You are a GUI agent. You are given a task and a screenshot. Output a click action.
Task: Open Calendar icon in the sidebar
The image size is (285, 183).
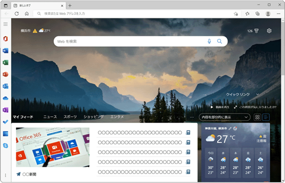coord(5,134)
